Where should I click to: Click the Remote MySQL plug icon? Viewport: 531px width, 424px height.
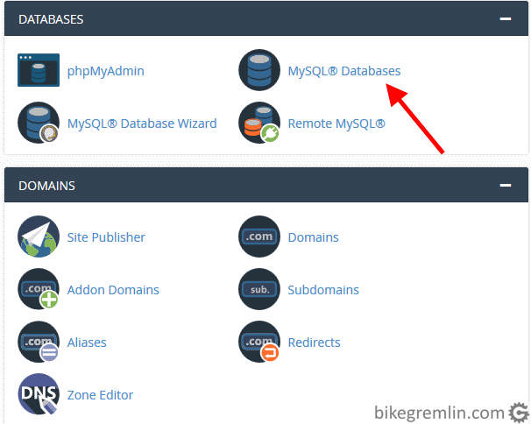[x=259, y=123]
